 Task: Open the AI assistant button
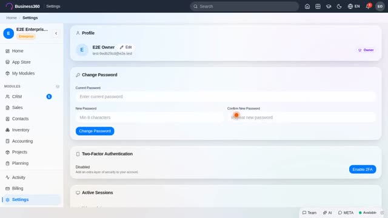pyautogui.click(x=327, y=213)
